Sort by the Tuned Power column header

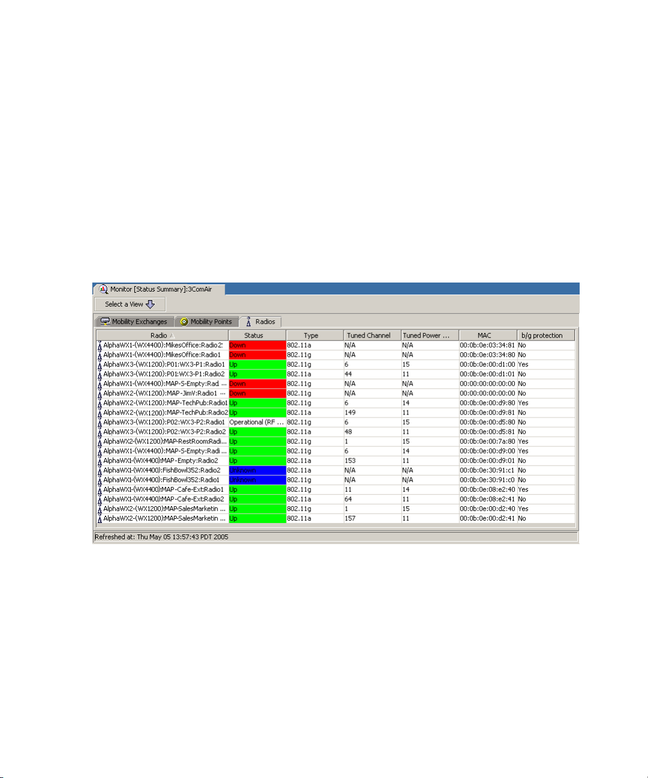tap(430, 335)
